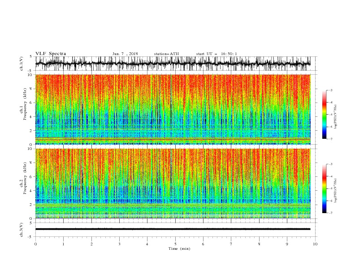The width and height of the screenshot is (355, 274).
Task: Click the 'Time (min)' axis label
Action: click(x=179, y=248)
